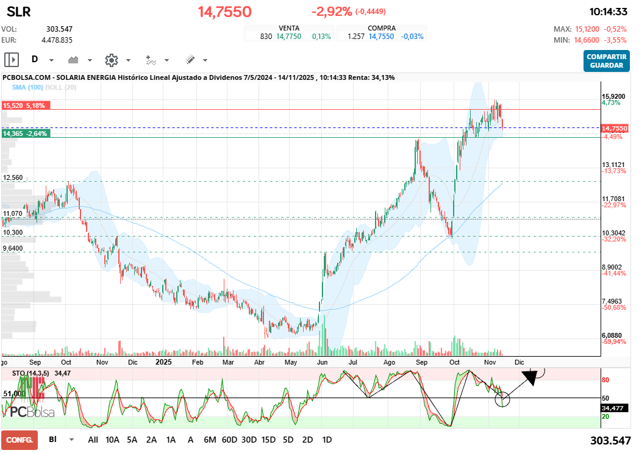Click the 51,000 stochastic level label
Viewport: 639px width, 453px height.
[x=14, y=393]
